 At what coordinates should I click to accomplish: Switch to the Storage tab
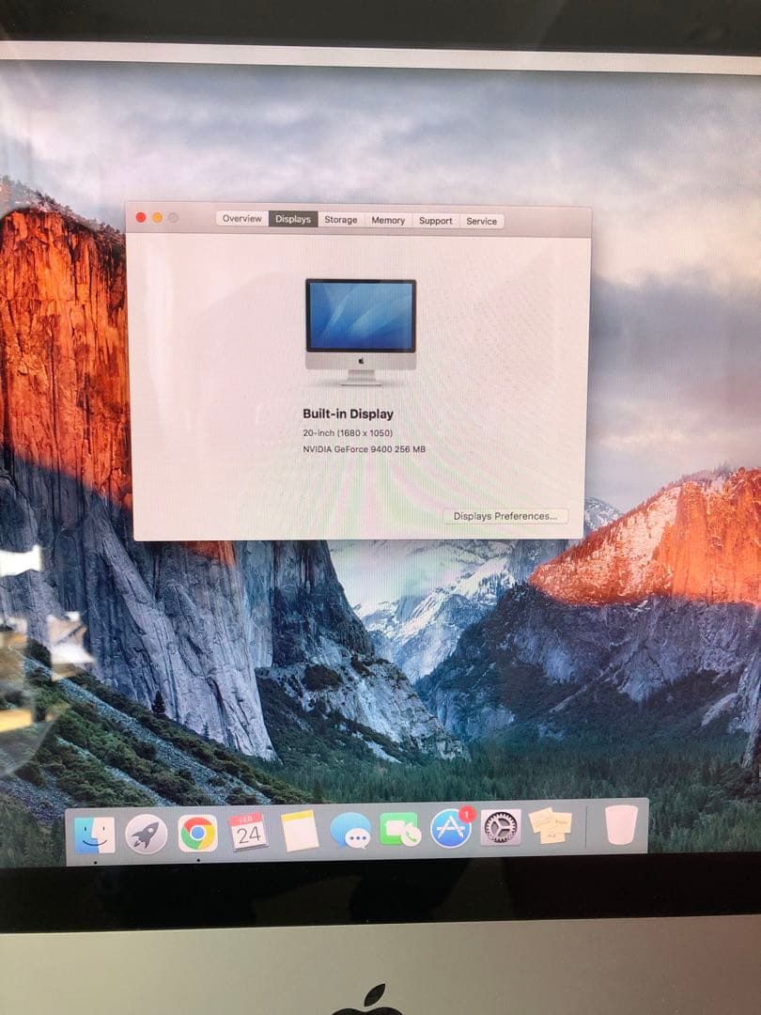pyautogui.click(x=340, y=219)
